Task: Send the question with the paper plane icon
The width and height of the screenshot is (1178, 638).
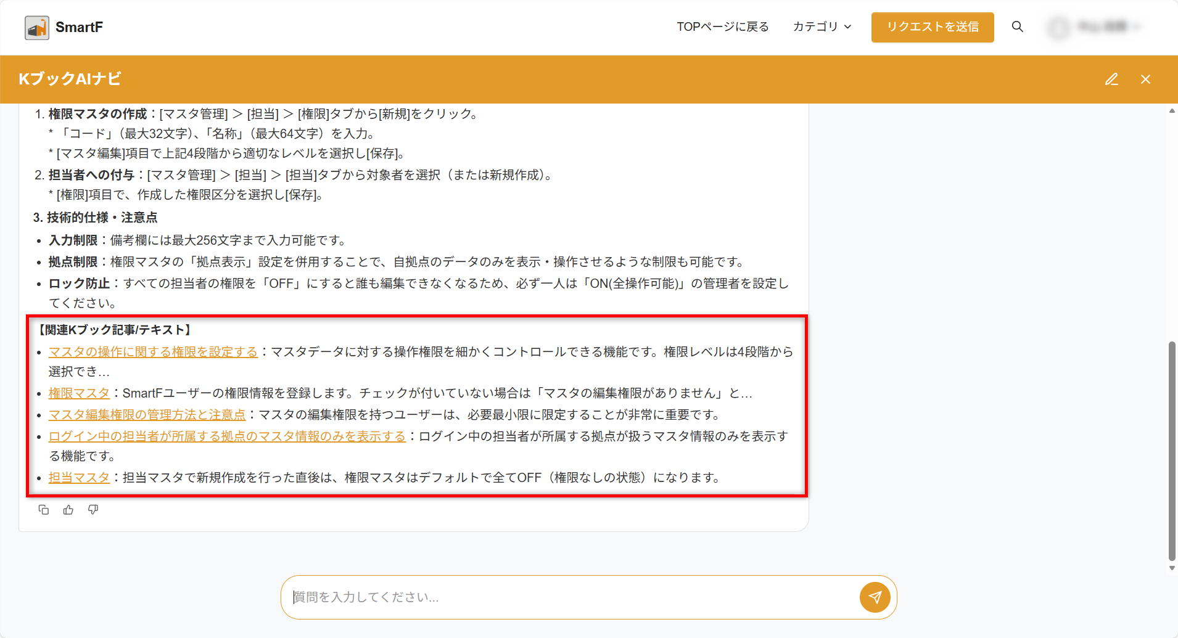Action: click(875, 597)
